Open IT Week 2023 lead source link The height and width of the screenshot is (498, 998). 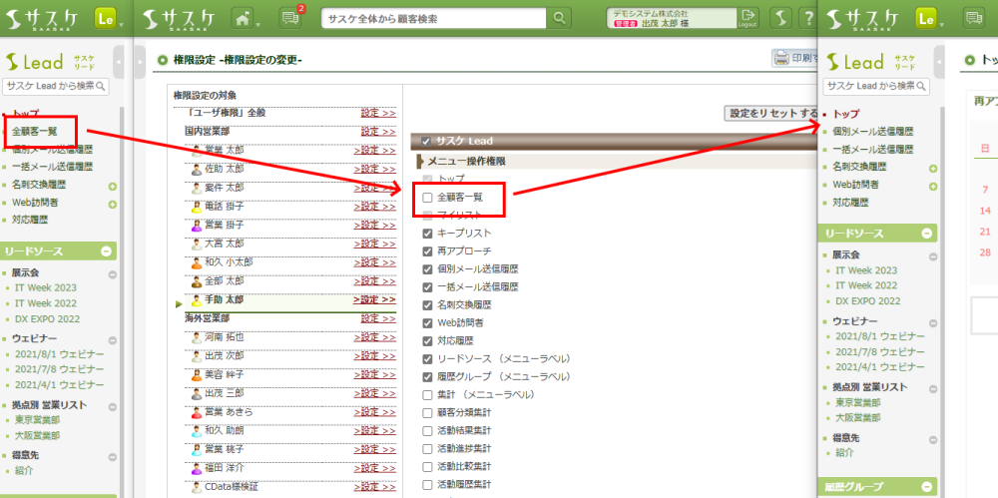[x=45, y=287]
